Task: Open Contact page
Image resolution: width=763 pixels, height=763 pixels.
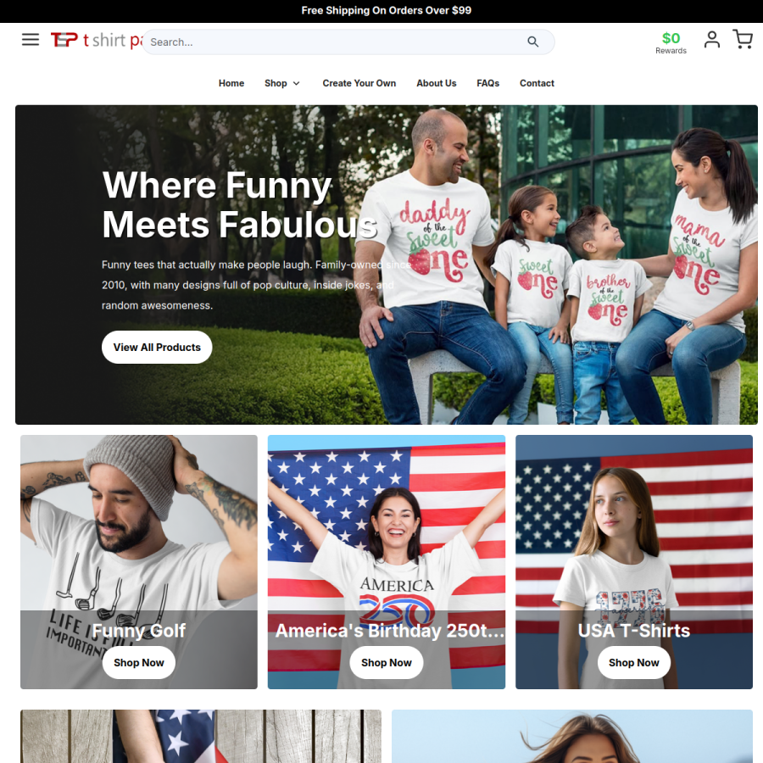Action: (x=537, y=83)
